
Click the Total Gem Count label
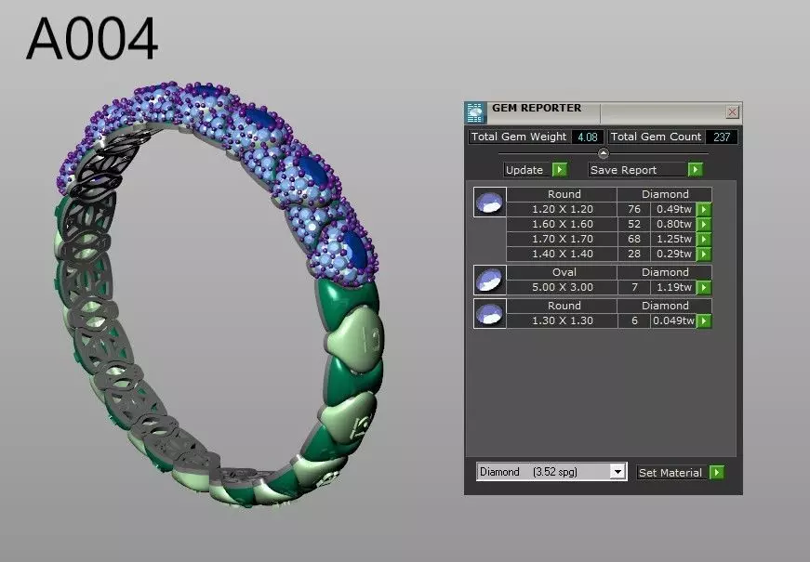pos(656,137)
